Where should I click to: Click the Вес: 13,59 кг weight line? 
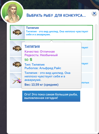tap(41, 85)
